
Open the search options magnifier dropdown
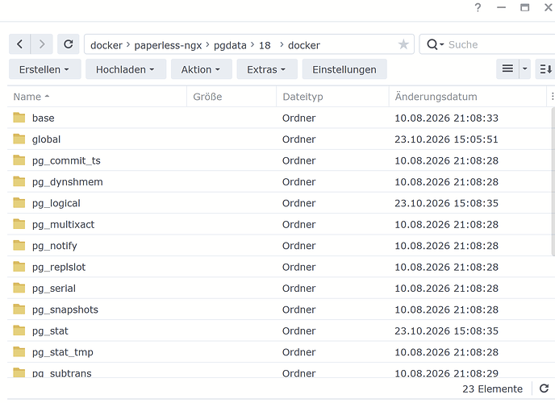tap(436, 44)
